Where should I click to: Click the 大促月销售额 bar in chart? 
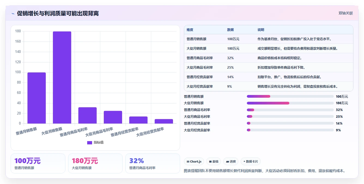coord(62,77)
